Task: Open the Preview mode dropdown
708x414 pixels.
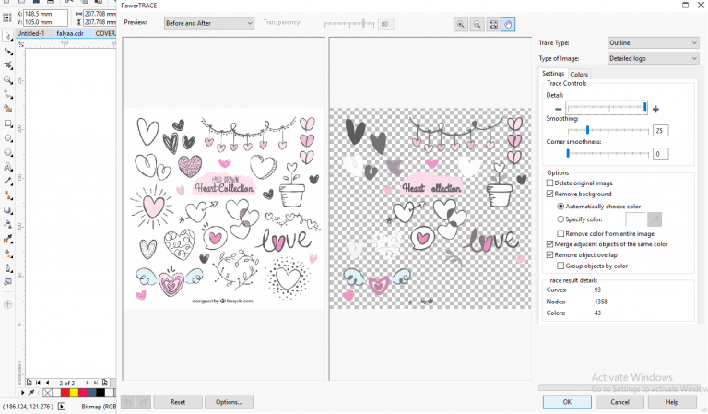Action: click(209, 23)
